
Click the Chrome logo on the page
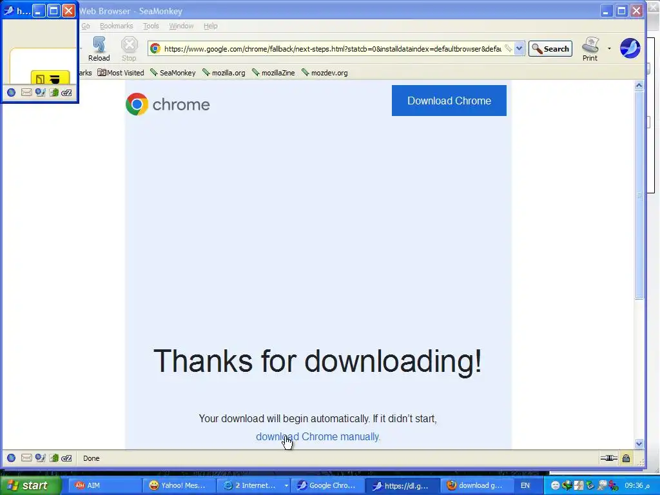(168, 104)
